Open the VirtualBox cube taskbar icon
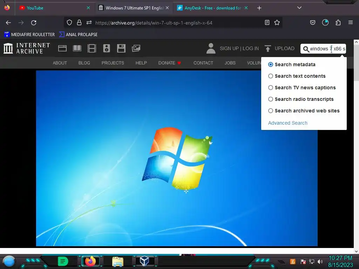Image resolution: width=359 pixels, height=269 pixels. coord(145,261)
